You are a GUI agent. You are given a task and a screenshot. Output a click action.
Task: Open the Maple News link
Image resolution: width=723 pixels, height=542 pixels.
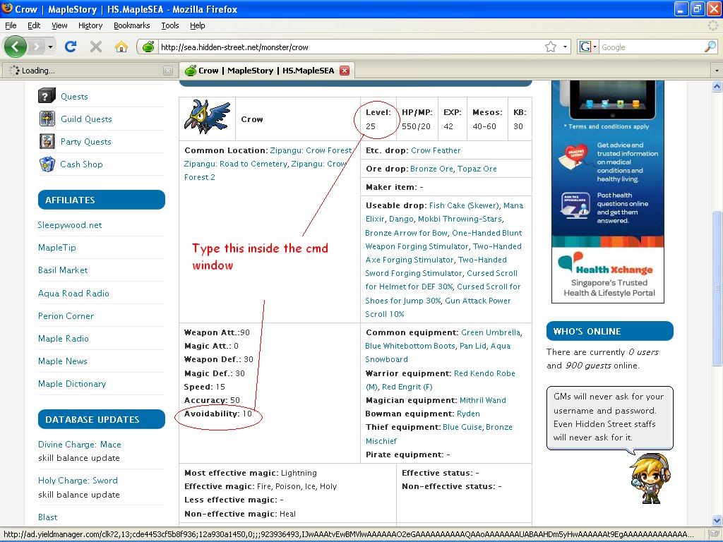(63, 361)
